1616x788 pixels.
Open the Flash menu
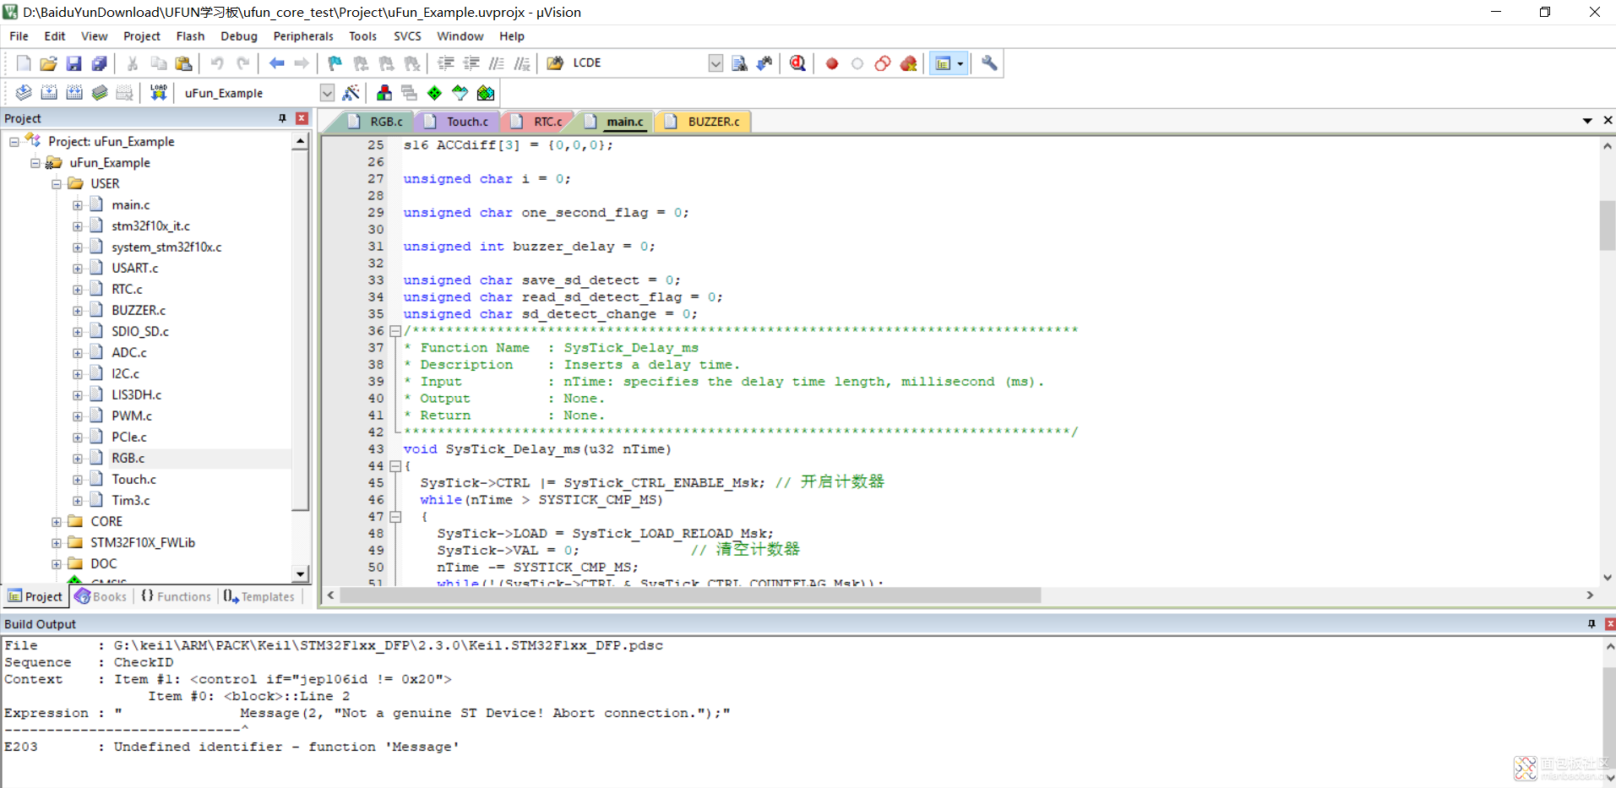pos(190,36)
